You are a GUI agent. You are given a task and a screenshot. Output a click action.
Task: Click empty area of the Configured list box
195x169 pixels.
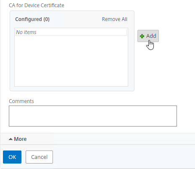71,60
